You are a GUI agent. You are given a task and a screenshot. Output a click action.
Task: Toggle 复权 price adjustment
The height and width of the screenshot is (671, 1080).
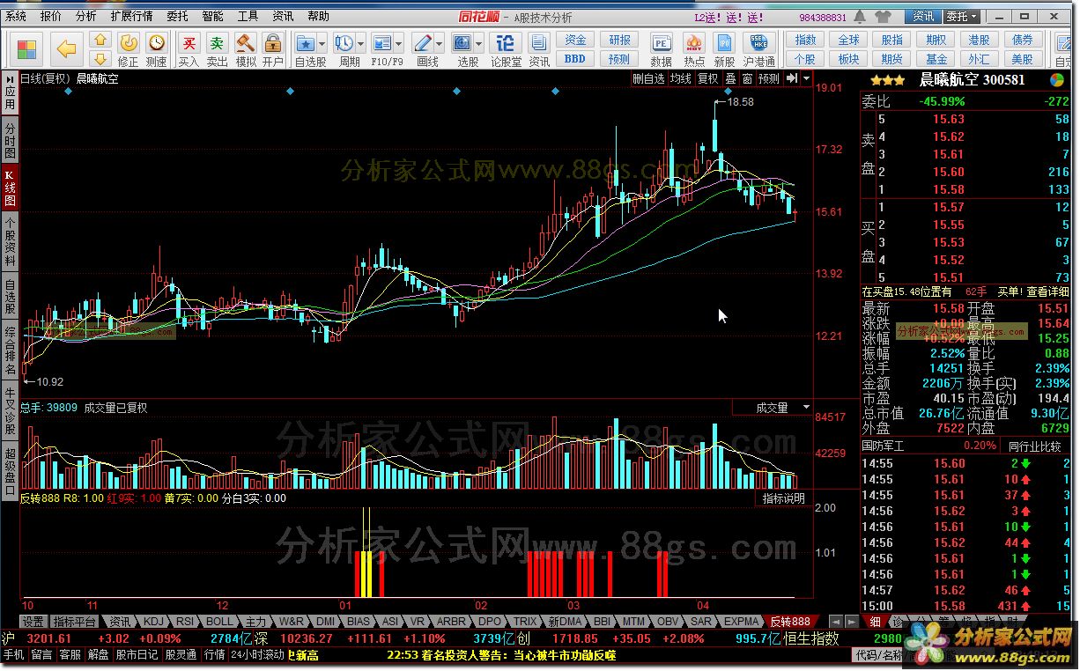(x=708, y=78)
